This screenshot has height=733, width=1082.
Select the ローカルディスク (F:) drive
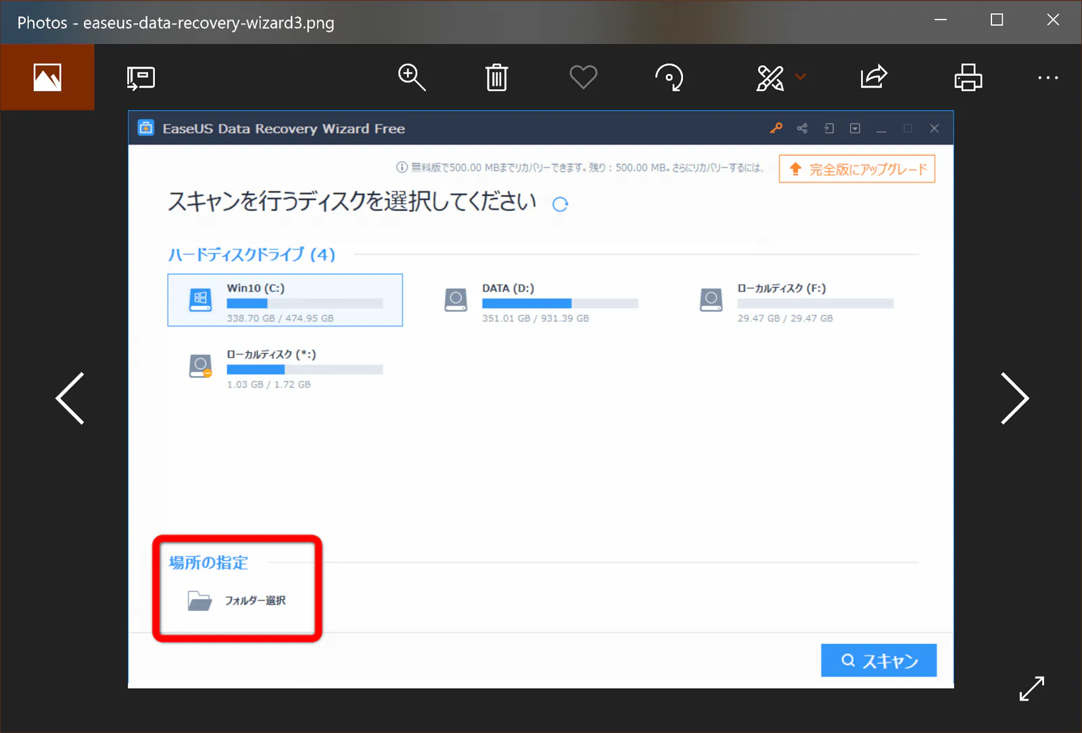tap(797, 300)
